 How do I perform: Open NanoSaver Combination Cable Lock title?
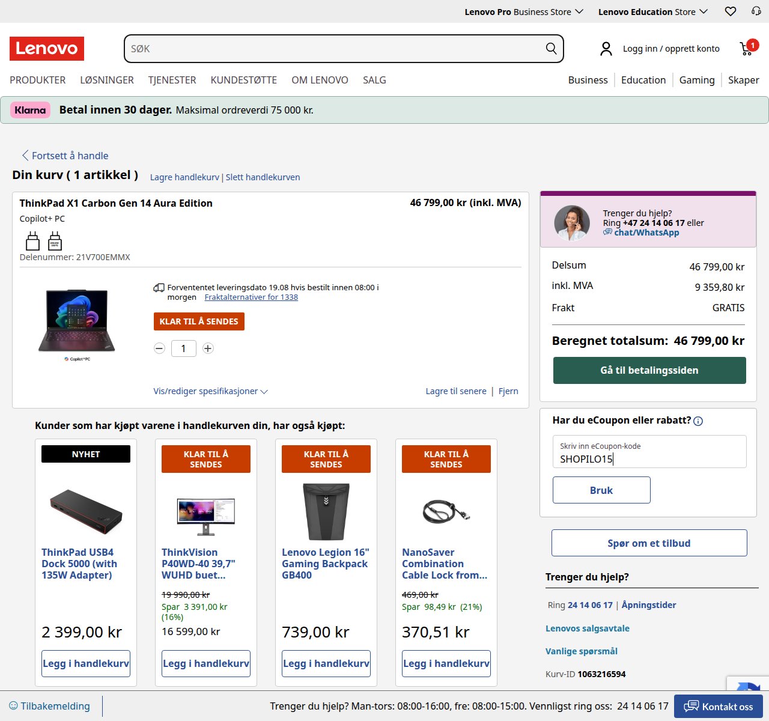point(445,564)
